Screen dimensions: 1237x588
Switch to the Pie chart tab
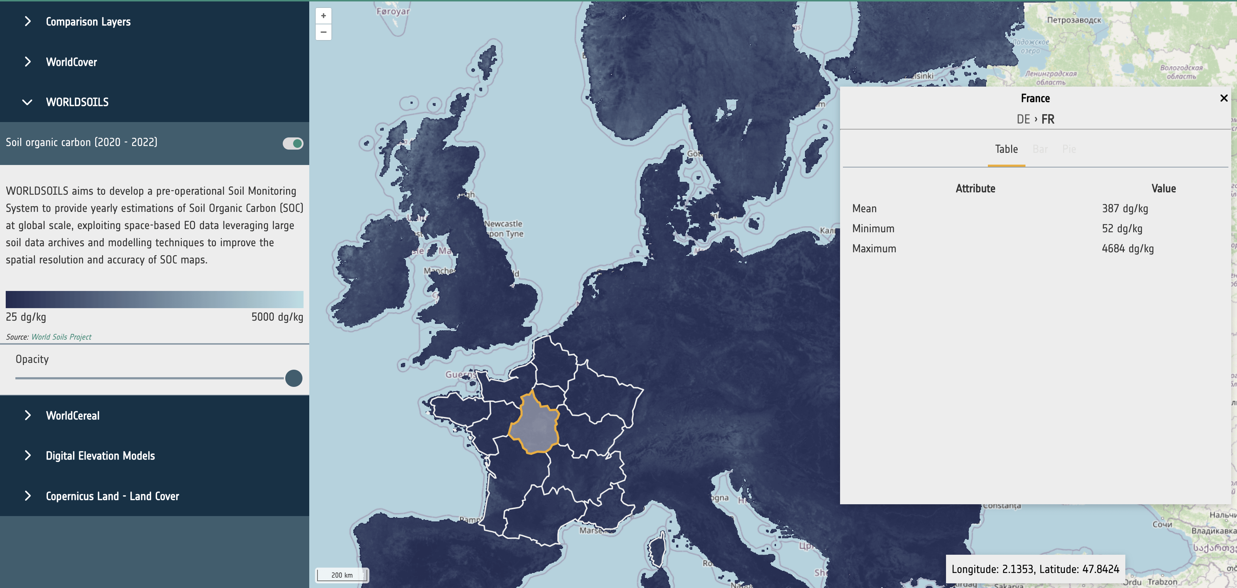click(1068, 149)
